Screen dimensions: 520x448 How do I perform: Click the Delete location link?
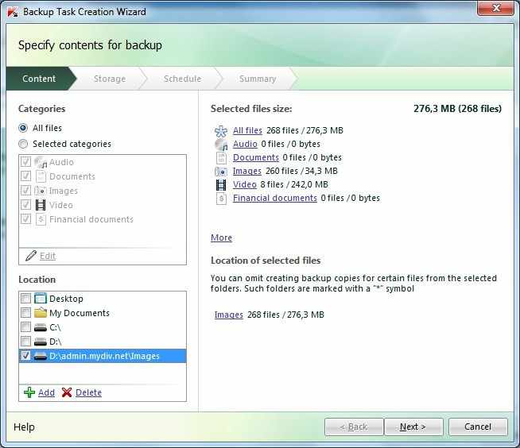click(88, 392)
